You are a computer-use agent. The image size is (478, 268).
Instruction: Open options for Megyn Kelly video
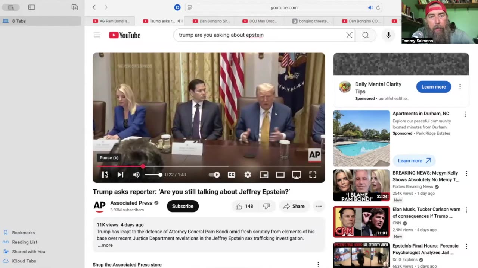[466, 173]
